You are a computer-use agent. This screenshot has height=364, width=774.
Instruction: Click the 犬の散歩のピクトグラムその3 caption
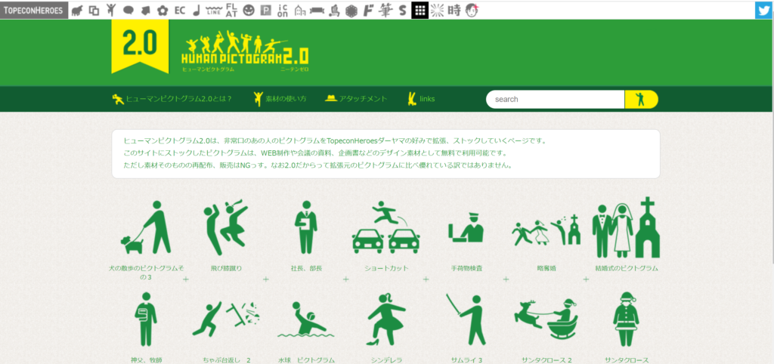pos(146,273)
